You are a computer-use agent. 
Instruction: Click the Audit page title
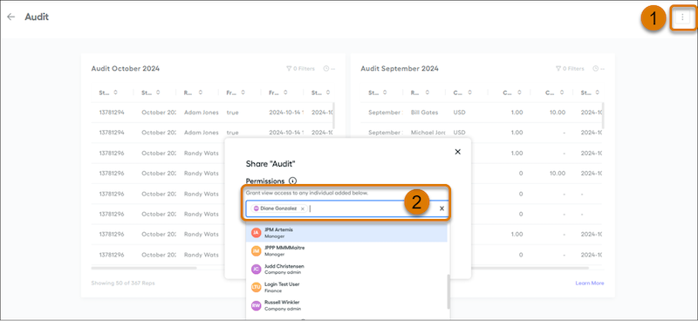[x=37, y=17]
